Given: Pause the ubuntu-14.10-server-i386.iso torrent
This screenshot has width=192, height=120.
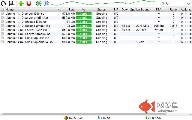Looking at the screenshot, I should 186,14.
